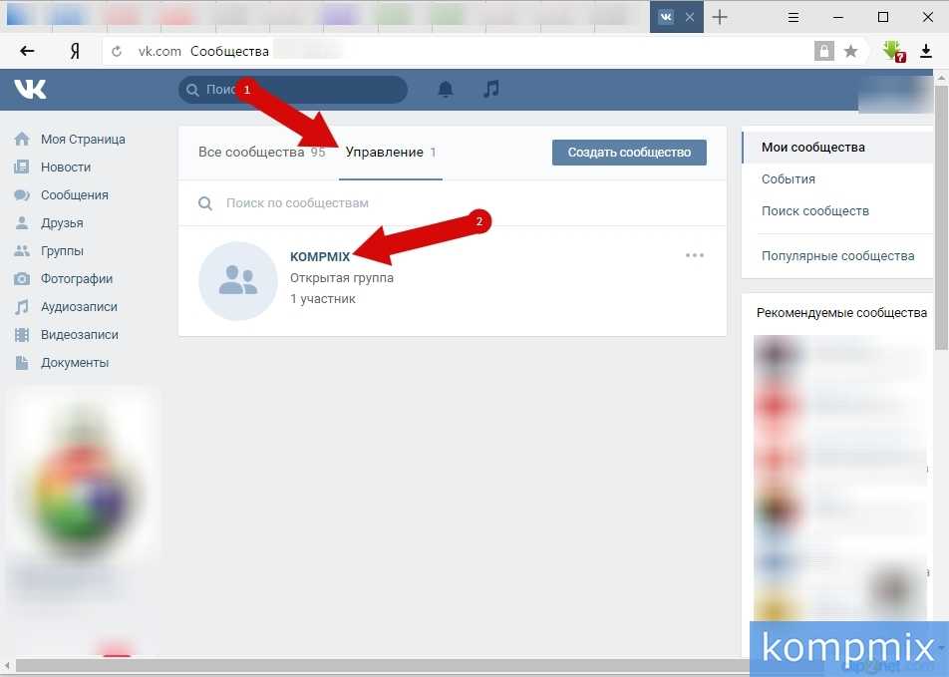Click the Открытая группа label

341,278
